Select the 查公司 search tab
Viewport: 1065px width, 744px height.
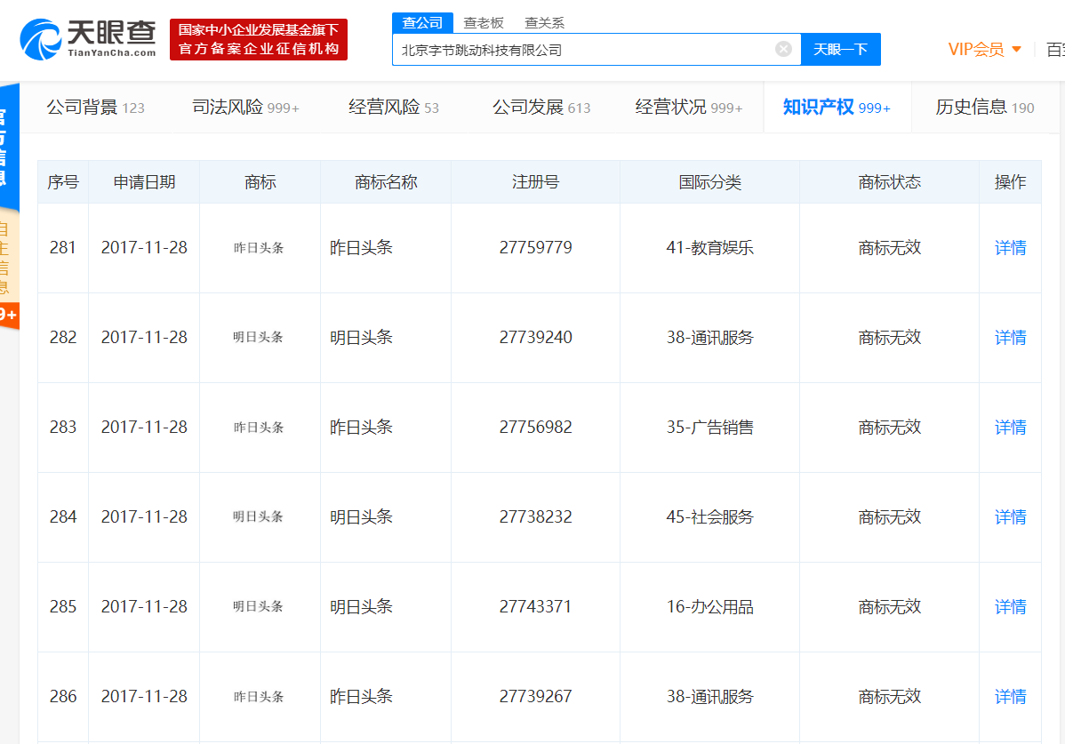(422, 22)
